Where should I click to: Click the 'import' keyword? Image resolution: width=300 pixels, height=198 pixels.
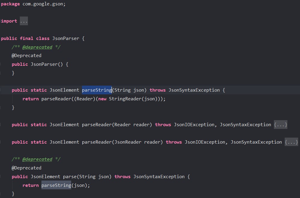point(9,21)
